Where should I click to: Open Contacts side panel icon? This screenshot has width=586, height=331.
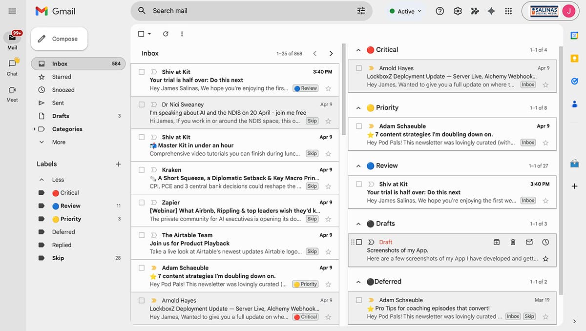[x=574, y=103]
